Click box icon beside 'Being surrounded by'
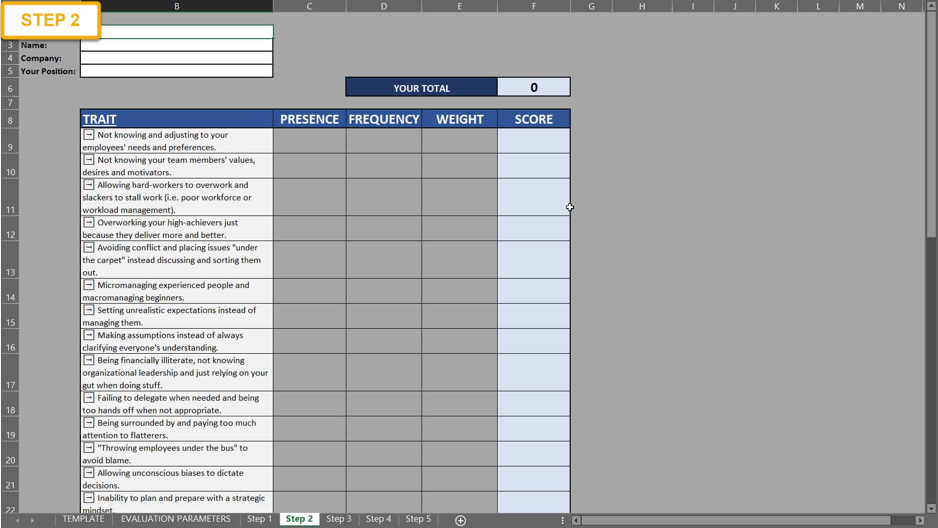This screenshot has width=938, height=528. pos(89,423)
